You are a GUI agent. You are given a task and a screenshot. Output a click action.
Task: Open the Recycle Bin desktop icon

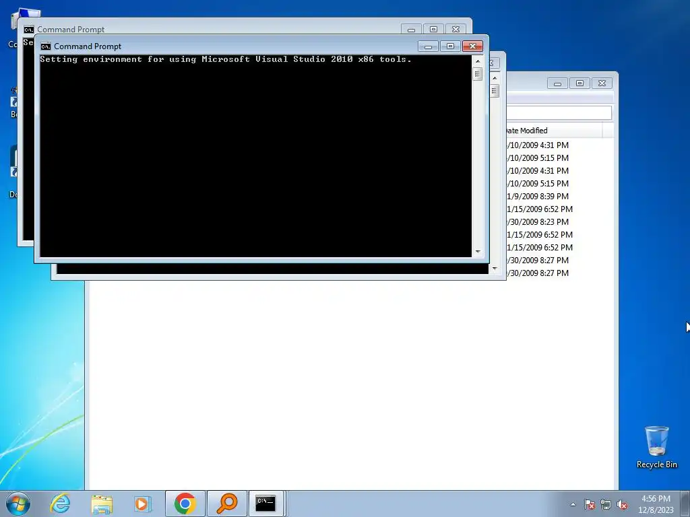point(656,447)
